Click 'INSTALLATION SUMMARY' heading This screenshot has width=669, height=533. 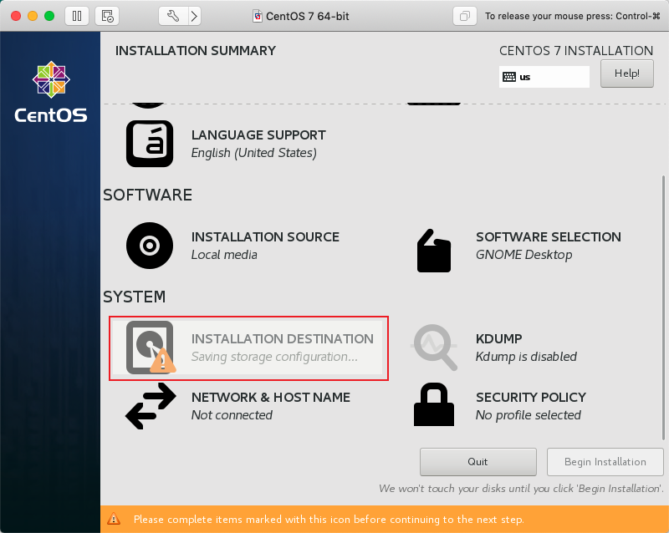click(196, 51)
